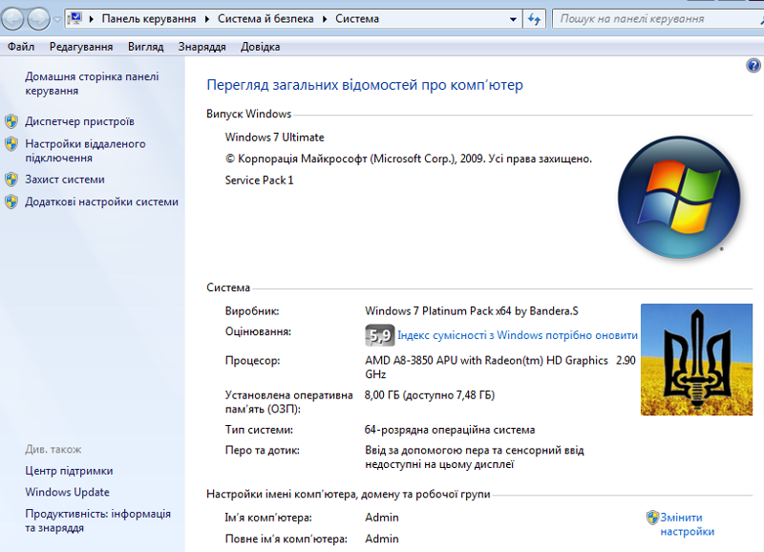Open the Довідка menu
Screen dimensions: 764x552
[x=260, y=47]
